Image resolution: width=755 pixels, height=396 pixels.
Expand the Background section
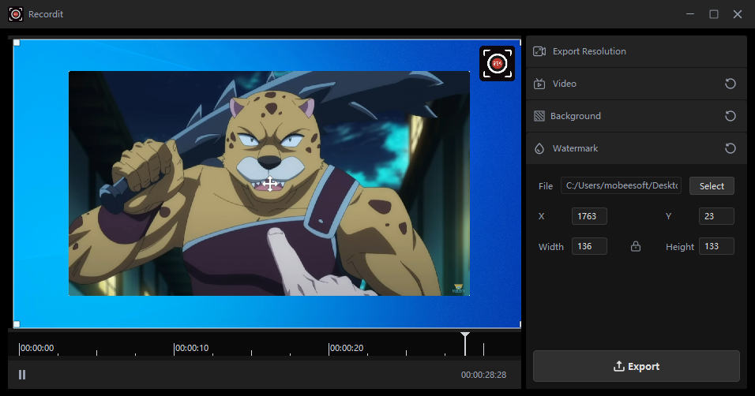576,116
